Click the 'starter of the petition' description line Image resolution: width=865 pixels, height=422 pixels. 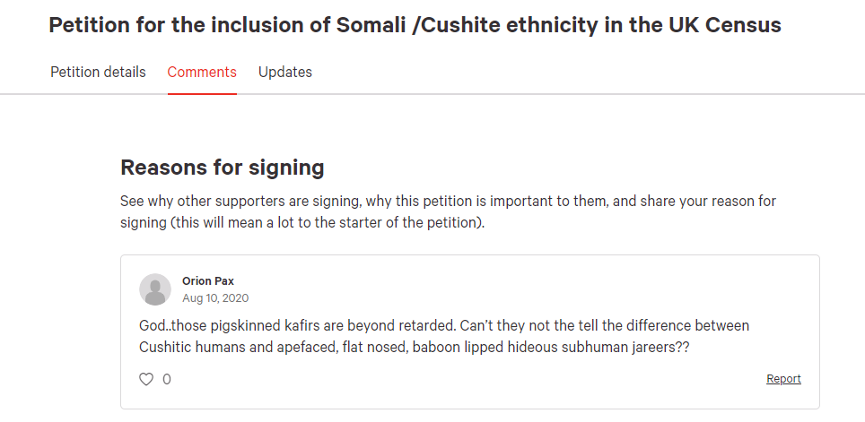point(302,224)
